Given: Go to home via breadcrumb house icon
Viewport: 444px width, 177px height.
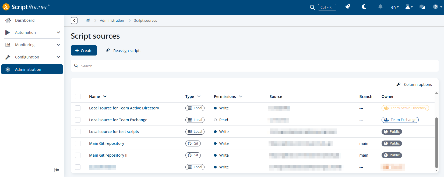Looking at the screenshot, I should pyautogui.click(x=88, y=20).
